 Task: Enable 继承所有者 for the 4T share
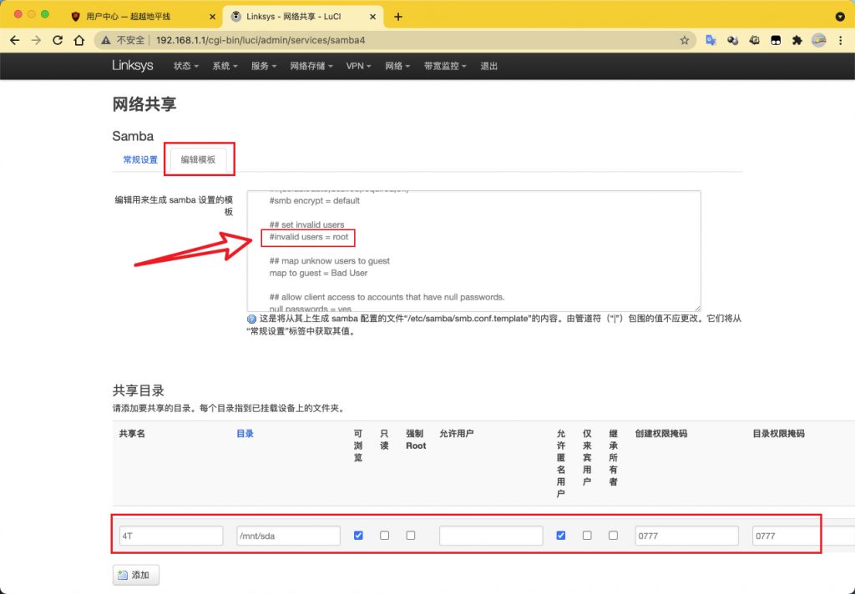[x=613, y=536]
